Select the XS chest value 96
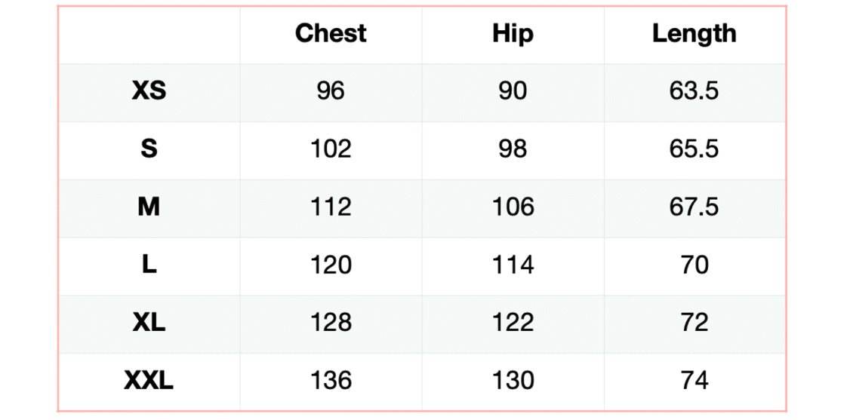 pos(331,91)
